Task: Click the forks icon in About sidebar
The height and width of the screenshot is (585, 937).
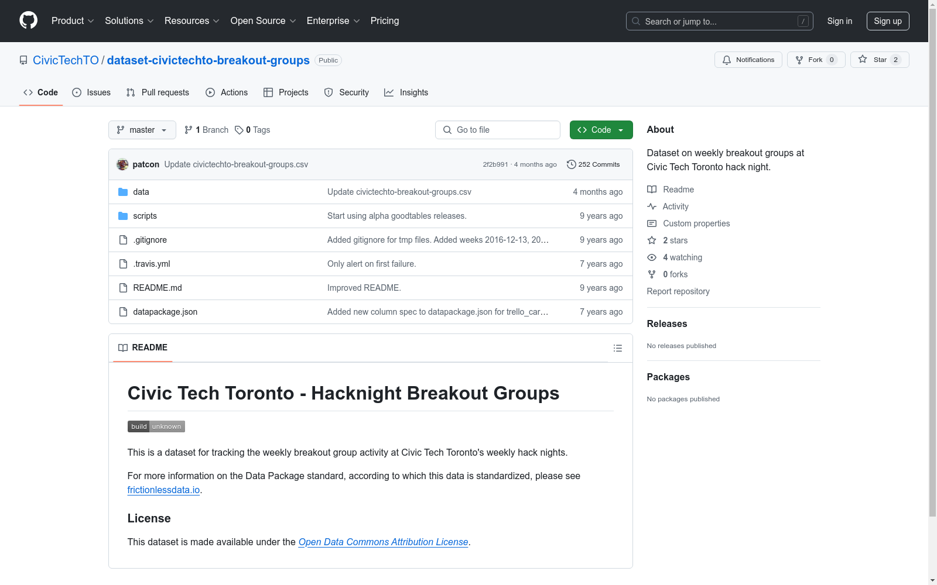Action: [652, 274]
